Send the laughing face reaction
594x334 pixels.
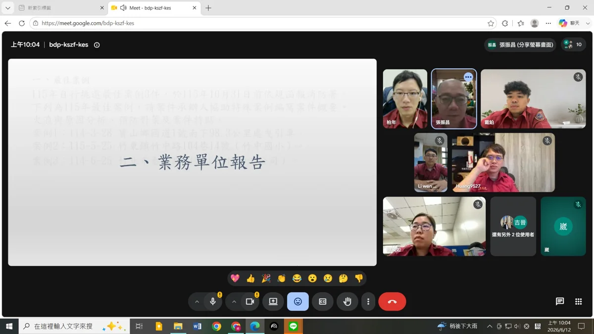pyautogui.click(x=297, y=279)
